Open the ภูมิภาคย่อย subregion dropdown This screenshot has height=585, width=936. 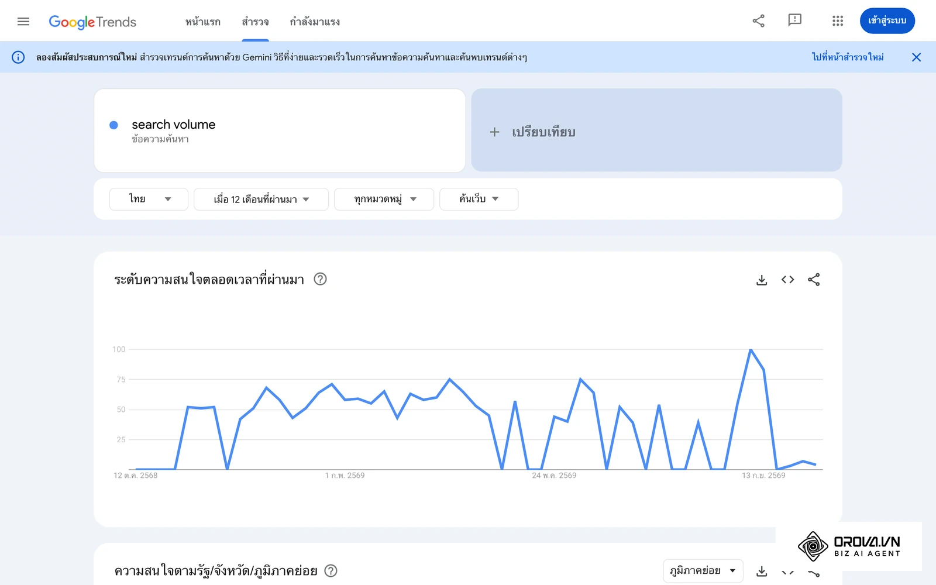[703, 570]
